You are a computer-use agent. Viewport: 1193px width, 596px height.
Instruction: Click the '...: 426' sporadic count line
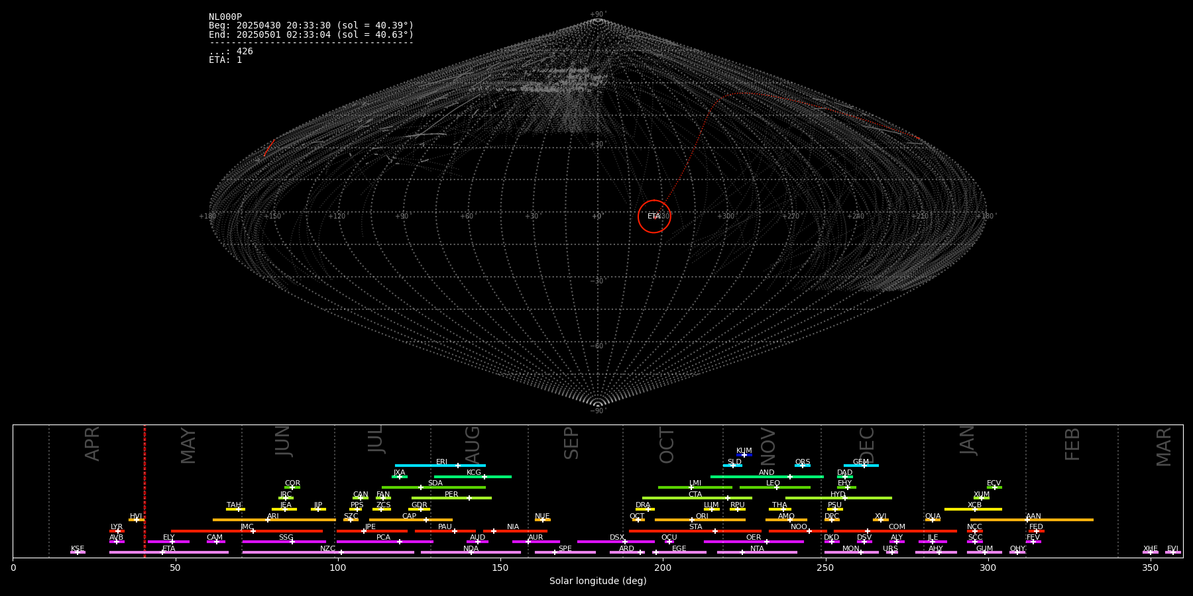pos(231,51)
